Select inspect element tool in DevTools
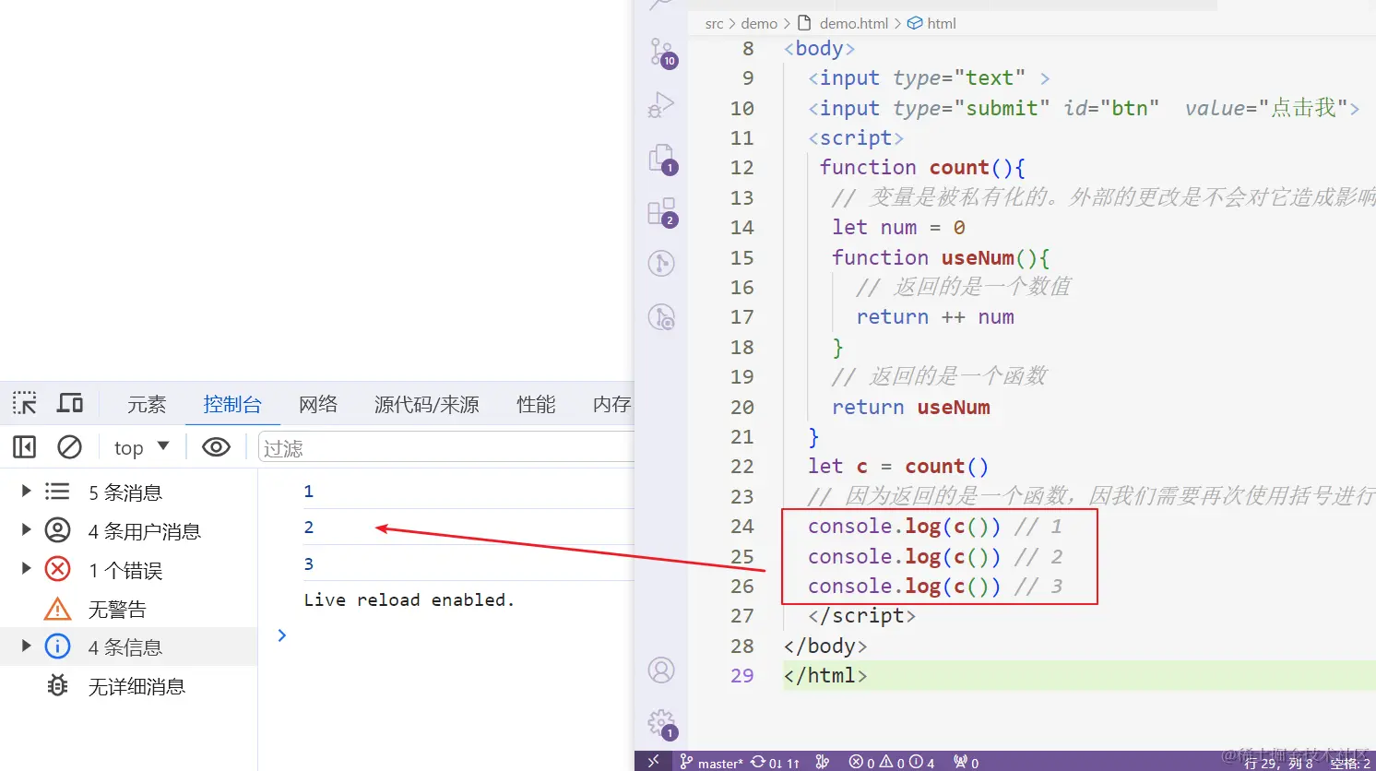Viewport: 1376px width, 771px height. 25,403
